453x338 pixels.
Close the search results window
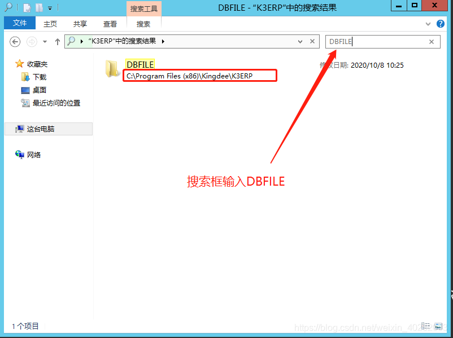[434, 6]
